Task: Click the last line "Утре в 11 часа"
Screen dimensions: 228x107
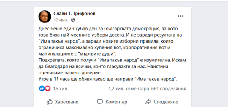Action: 108,79
